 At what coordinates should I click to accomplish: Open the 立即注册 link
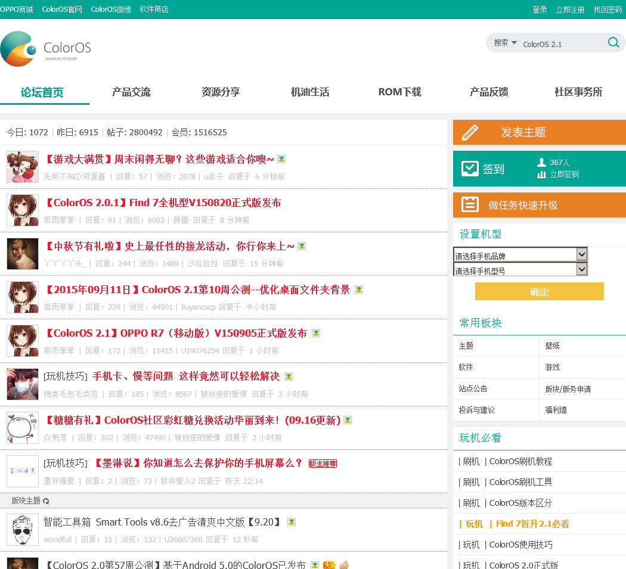570,10
